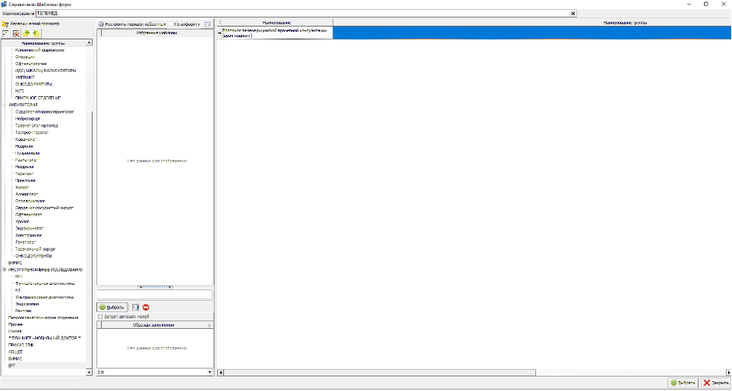The width and height of the screenshot is (732, 391).
Task: Click the red remove icon beside Выбрать
Action: point(146,307)
